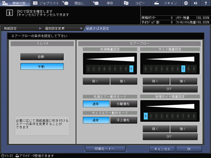
Task: Click level 5 on front airflow scale
Action: [x=110, y=69]
